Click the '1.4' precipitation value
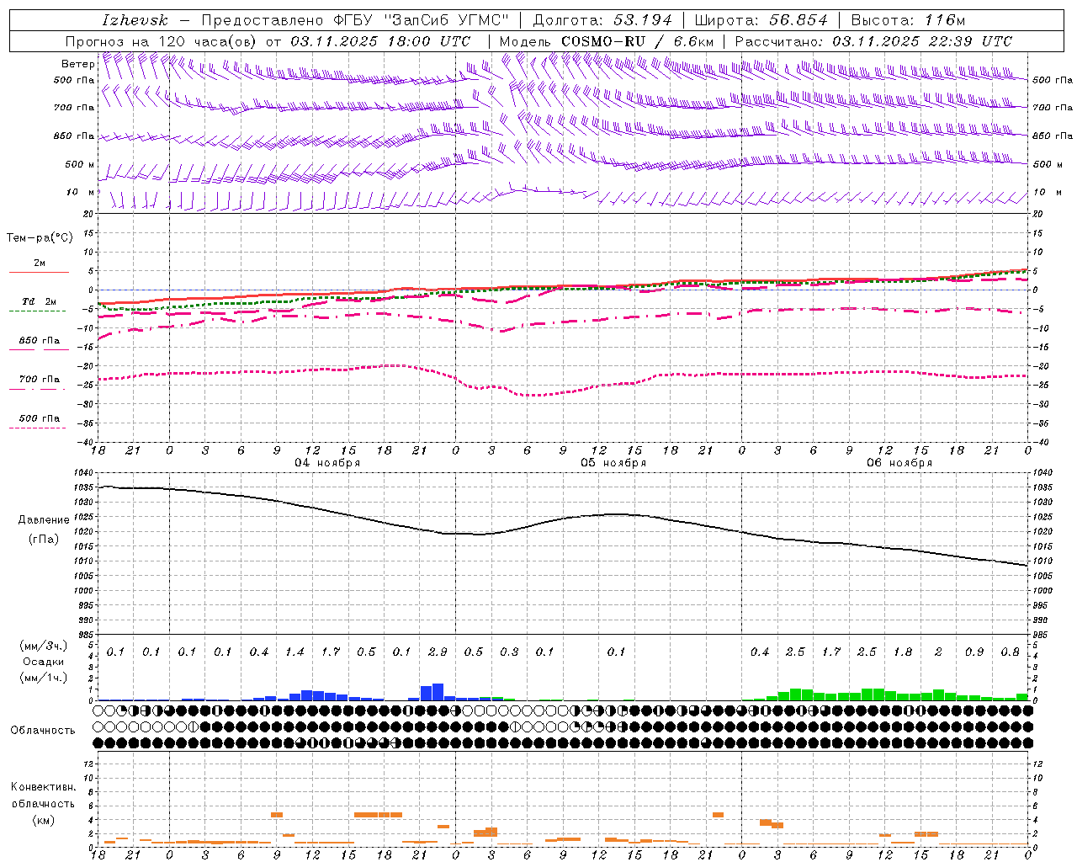This screenshot has height=862, width=1077. [x=294, y=652]
